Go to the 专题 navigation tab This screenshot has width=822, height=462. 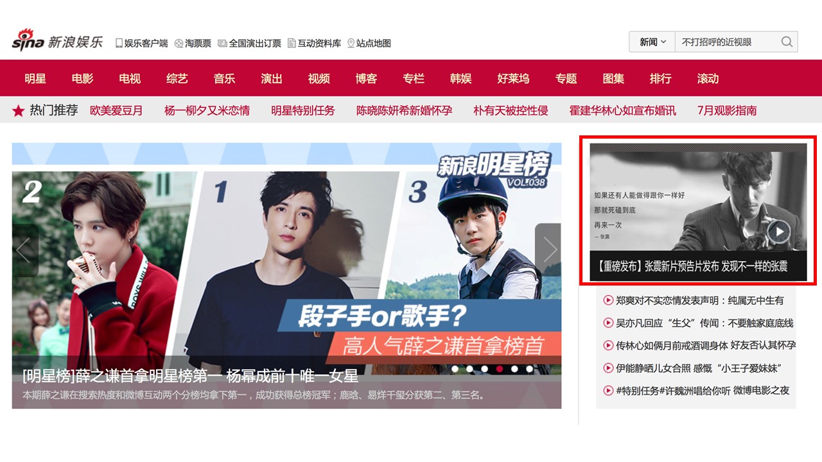(566, 78)
